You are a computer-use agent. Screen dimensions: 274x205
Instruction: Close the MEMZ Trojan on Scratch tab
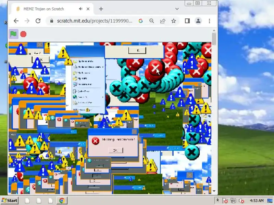point(88,9)
